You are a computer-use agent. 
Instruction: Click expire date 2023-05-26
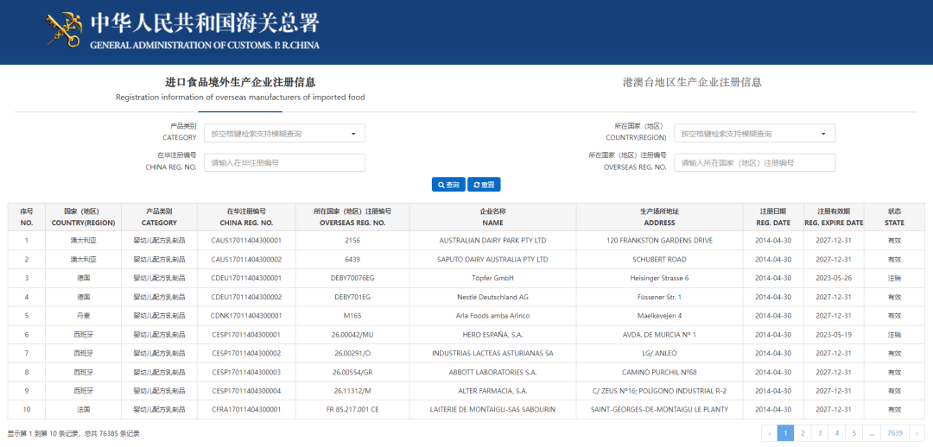point(834,278)
